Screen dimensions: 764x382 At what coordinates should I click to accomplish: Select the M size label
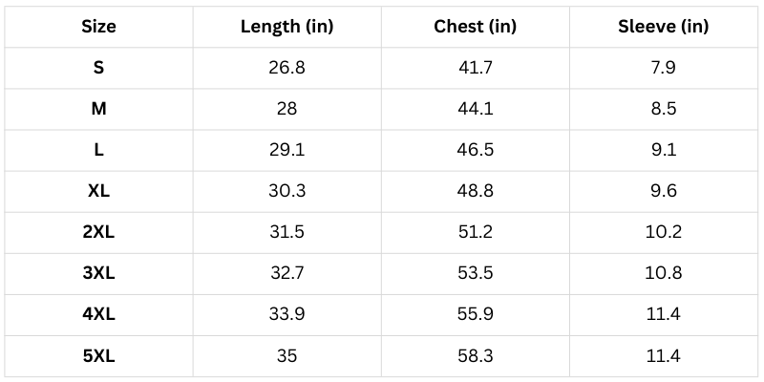tap(99, 109)
